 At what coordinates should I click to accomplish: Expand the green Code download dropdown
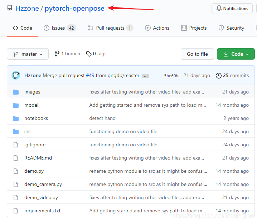coord(236,54)
